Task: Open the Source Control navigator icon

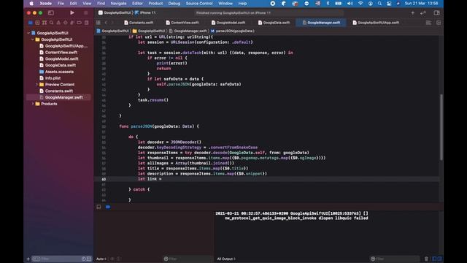Action: [x=37, y=23]
